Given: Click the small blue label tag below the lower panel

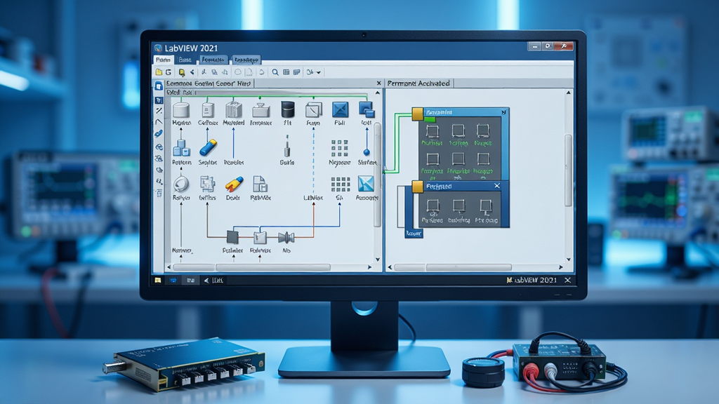Looking at the screenshot, I should click(x=414, y=233).
